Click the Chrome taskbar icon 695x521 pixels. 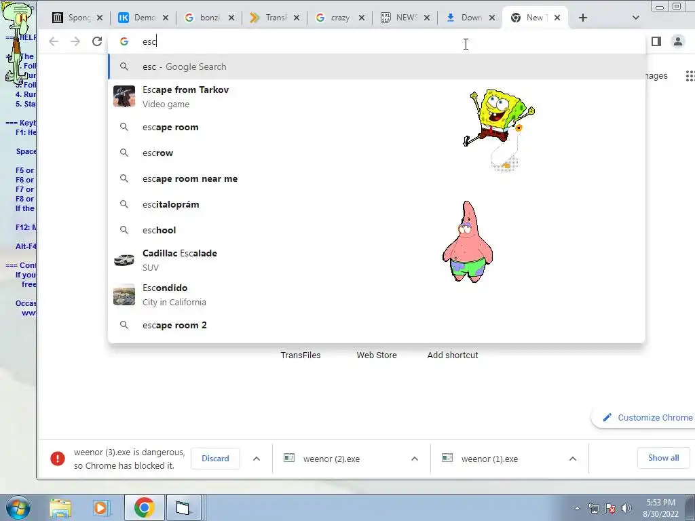145,507
